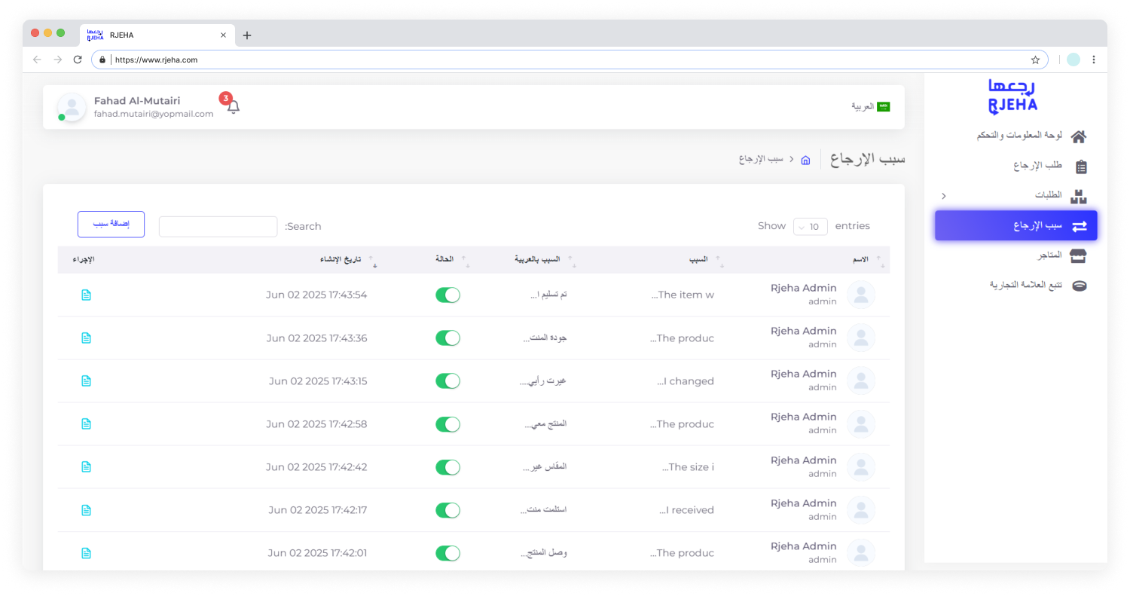Screen dimensions: 1130x596
Task: Click the Fahad Al-Mutairi profile avatar
Action: 72,107
